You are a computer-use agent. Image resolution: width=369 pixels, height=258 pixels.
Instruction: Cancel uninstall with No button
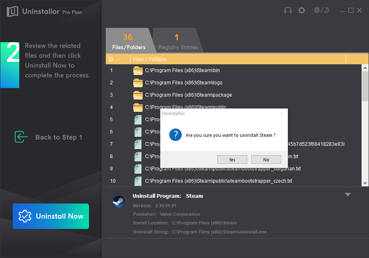tap(266, 160)
